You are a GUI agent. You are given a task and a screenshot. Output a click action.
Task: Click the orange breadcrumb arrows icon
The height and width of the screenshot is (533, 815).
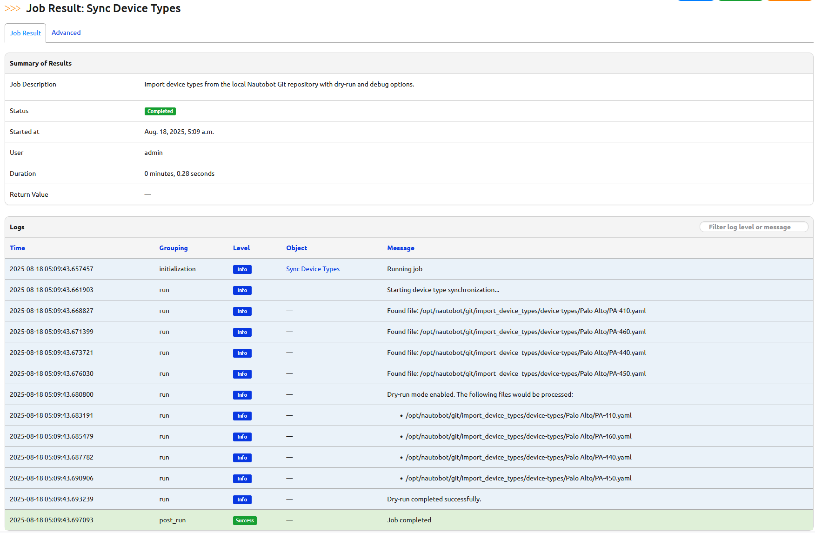pyautogui.click(x=12, y=8)
